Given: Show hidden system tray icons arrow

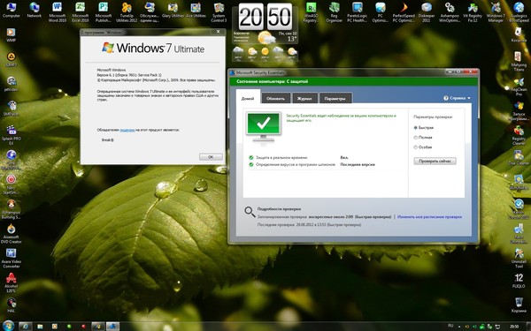Looking at the screenshot, I should tap(459, 327).
